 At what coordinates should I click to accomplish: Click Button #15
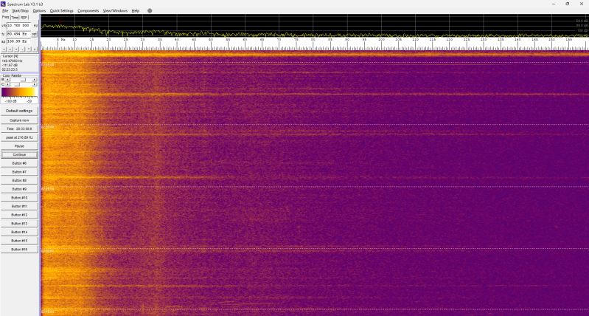pyautogui.click(x=19, y=241)
